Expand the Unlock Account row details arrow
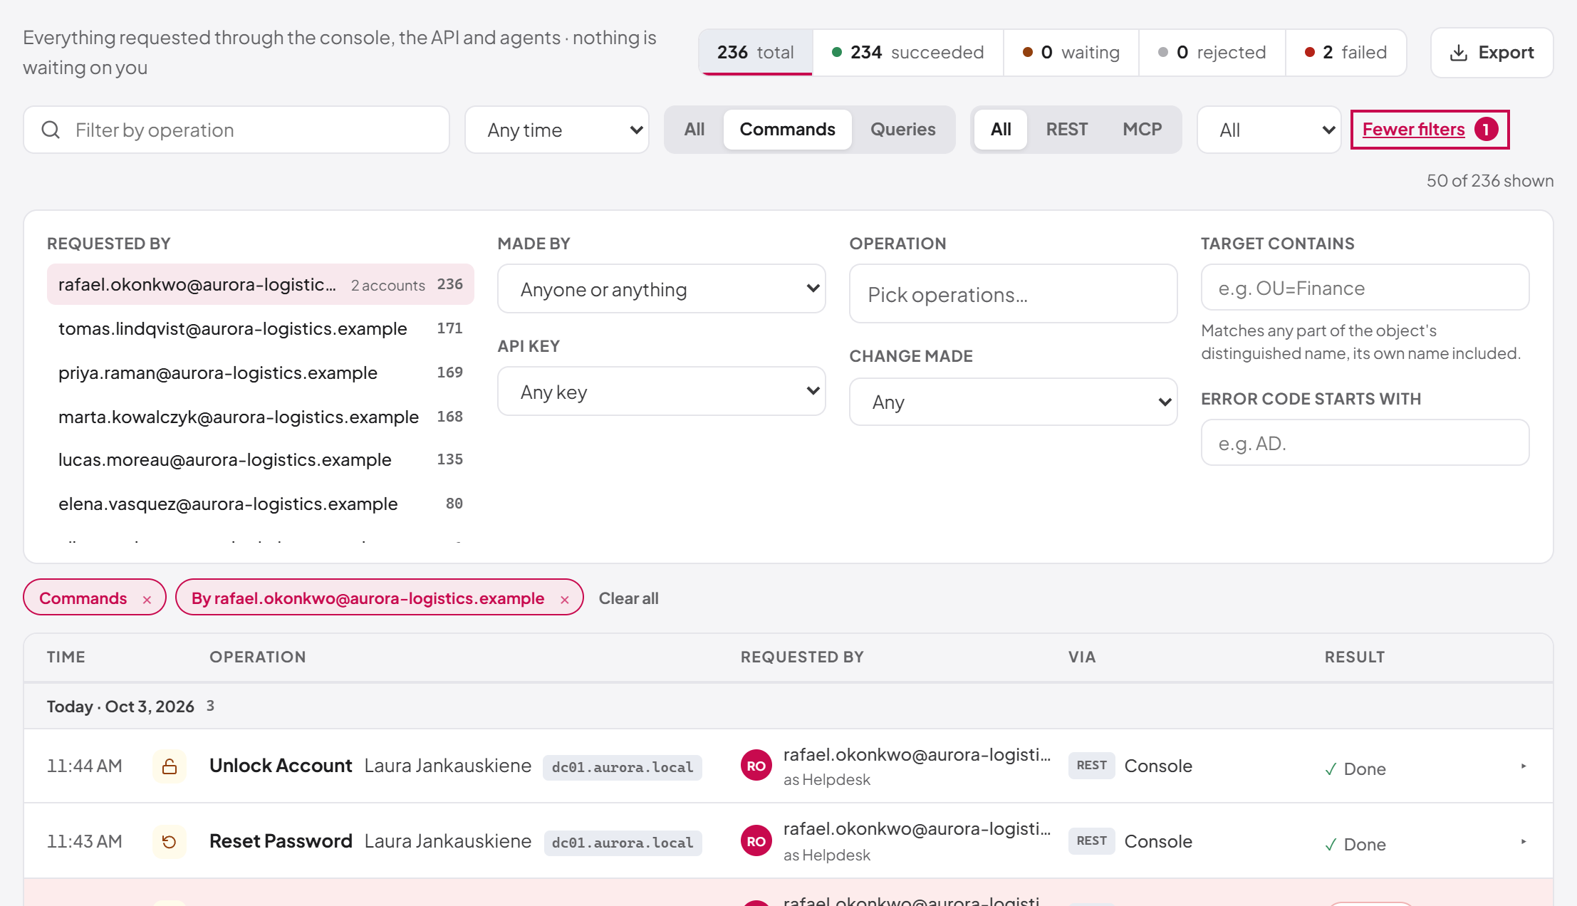The width and height of the screenshot is (1577, 906). point(1524,766)
